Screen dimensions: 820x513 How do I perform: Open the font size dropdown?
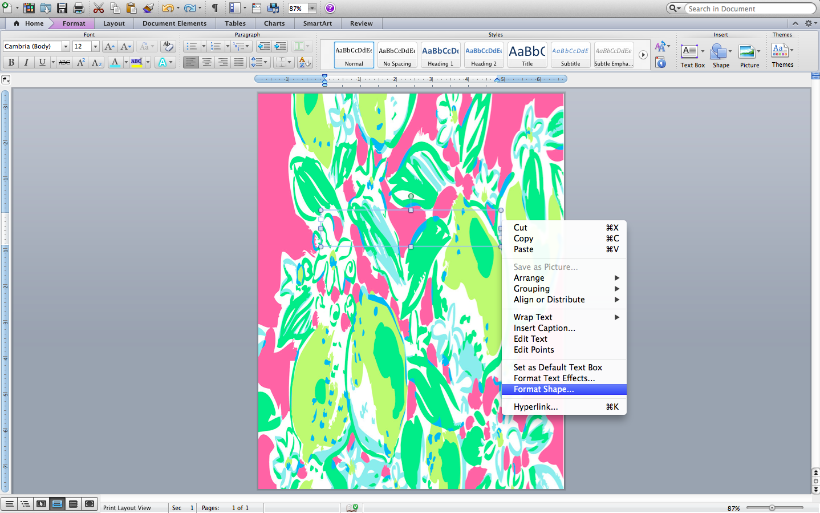[x=95, y=46]
